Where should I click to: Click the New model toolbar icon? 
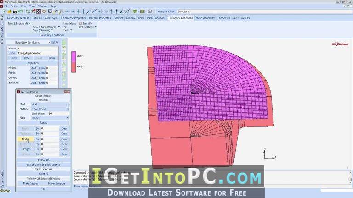(4, 11)
